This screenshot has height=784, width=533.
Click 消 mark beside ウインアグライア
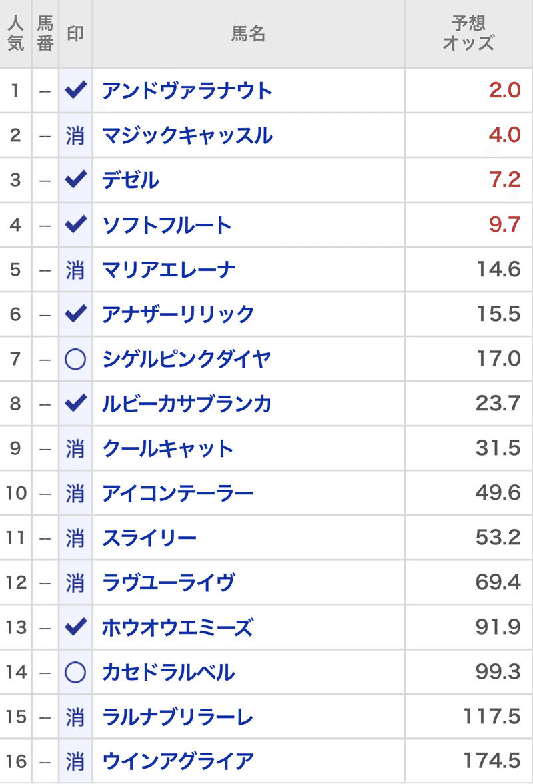click(75, 761)
